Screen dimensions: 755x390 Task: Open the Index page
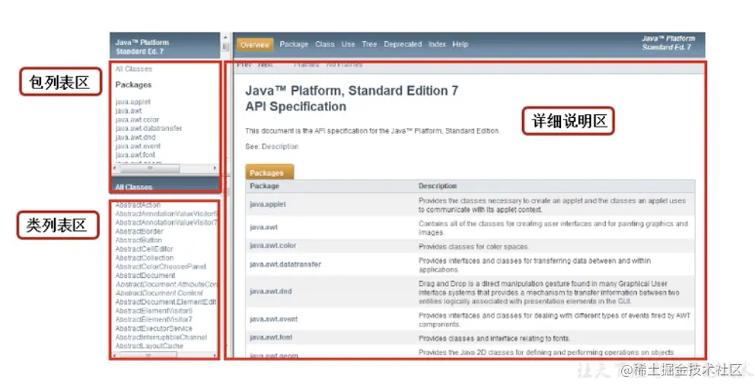[x=437, y=44]
